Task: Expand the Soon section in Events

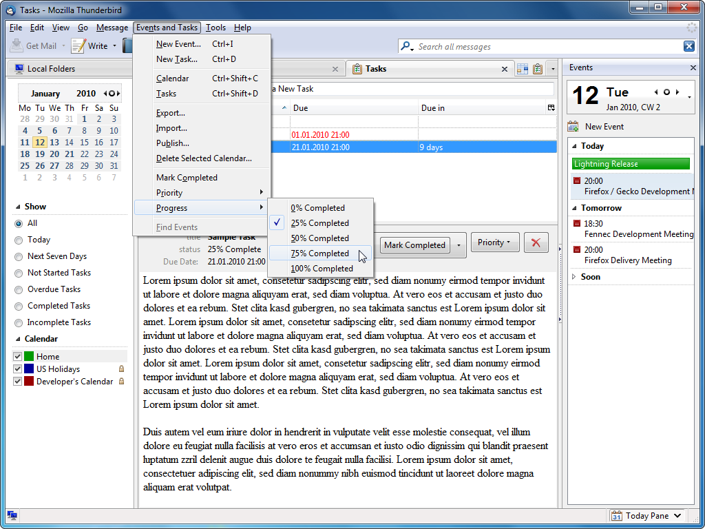Action: [575, 277]
